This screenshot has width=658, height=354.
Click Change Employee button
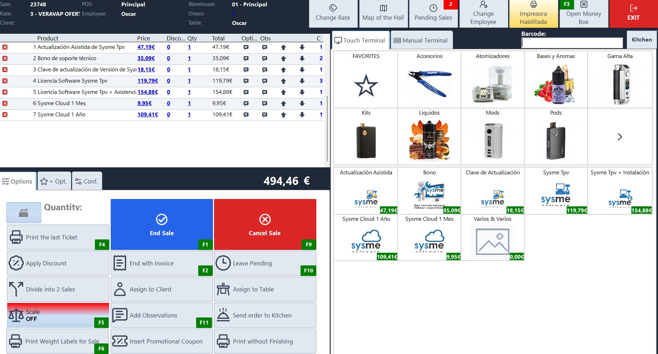[x=483, y=14]
